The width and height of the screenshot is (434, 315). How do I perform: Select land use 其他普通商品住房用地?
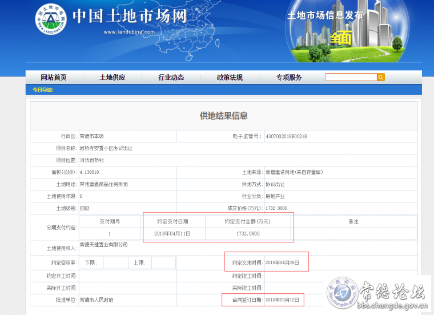point(103,184)
